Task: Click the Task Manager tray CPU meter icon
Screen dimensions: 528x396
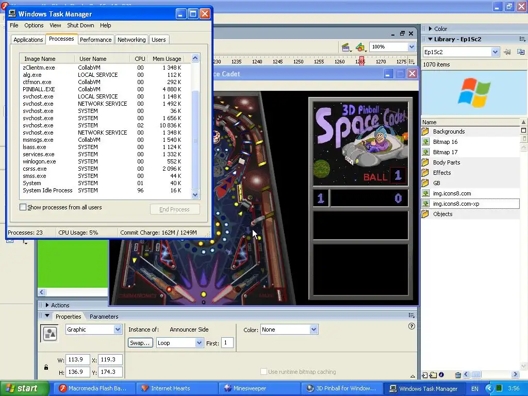Action: click(x=499, y=388)
